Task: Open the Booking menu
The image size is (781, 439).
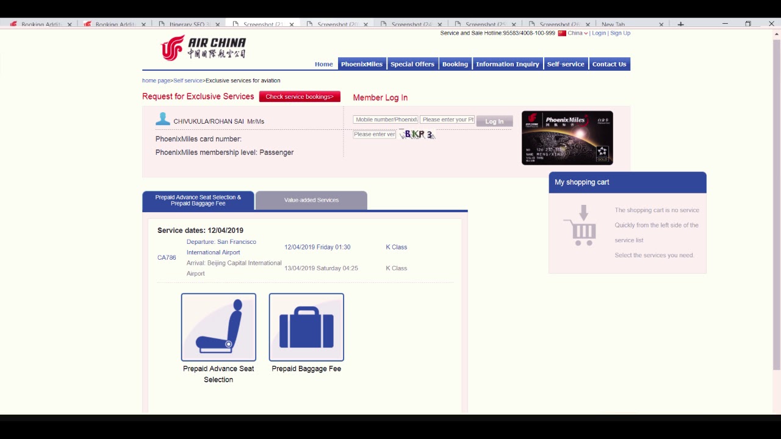Action: point(455,64)
